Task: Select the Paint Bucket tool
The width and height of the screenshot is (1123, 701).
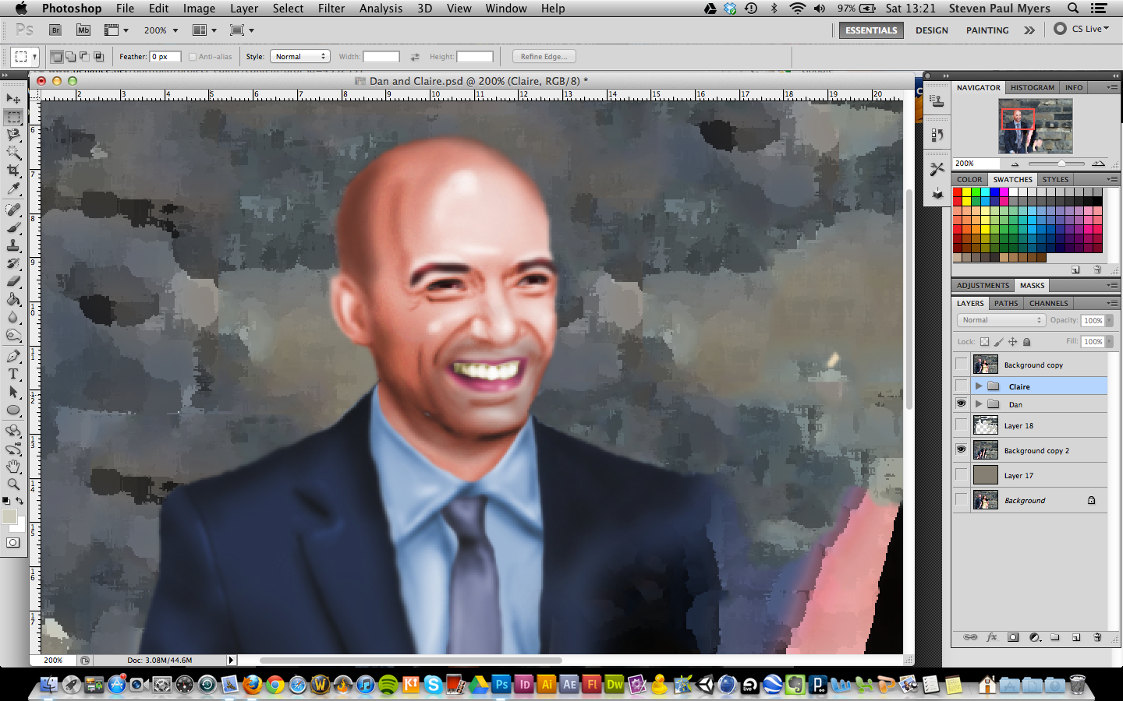Action: pyautogui.click(x=13, y=299)
